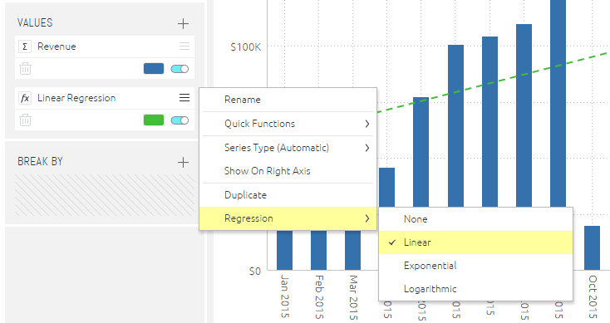Select None regression option
The height and width of the screenshot is (323, 610).
coord(476,219)
